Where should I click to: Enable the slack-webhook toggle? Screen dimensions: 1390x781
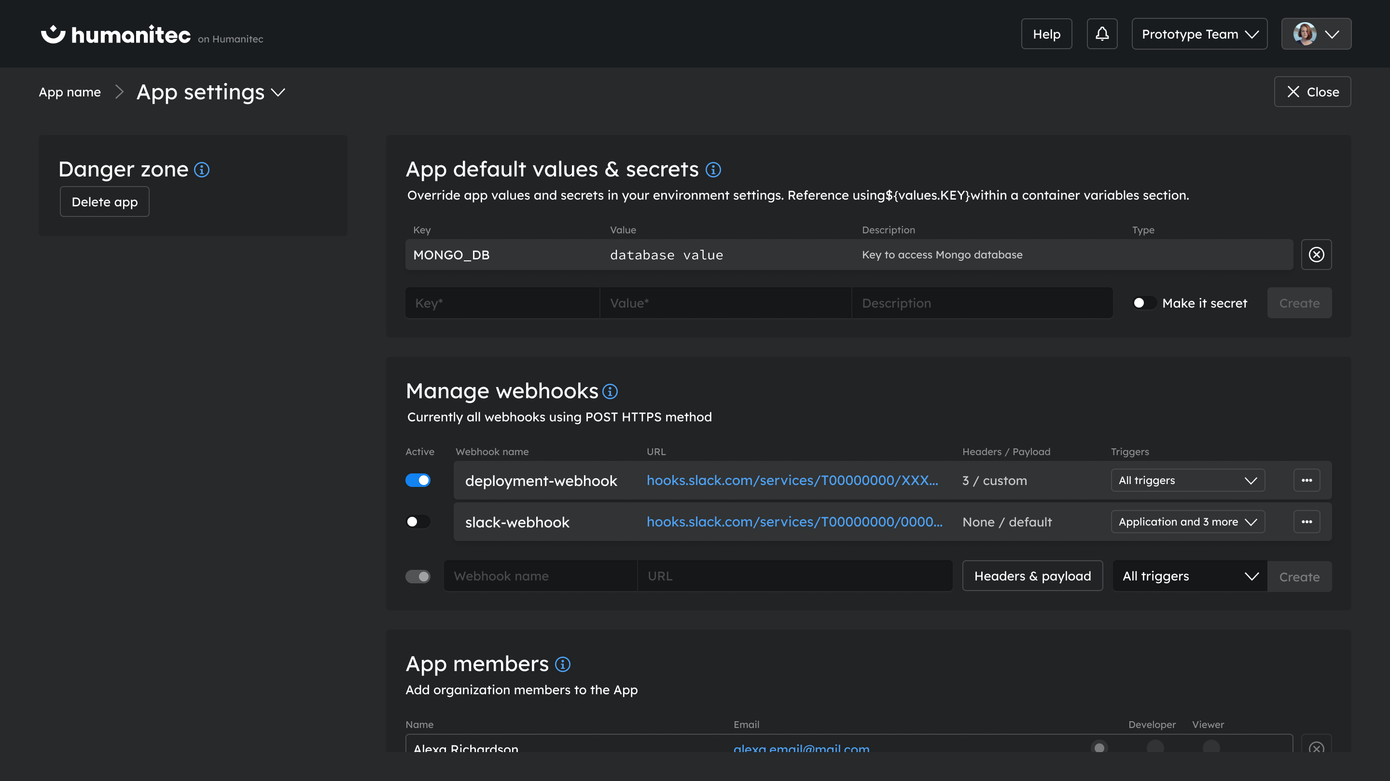[x=417, y=521]
